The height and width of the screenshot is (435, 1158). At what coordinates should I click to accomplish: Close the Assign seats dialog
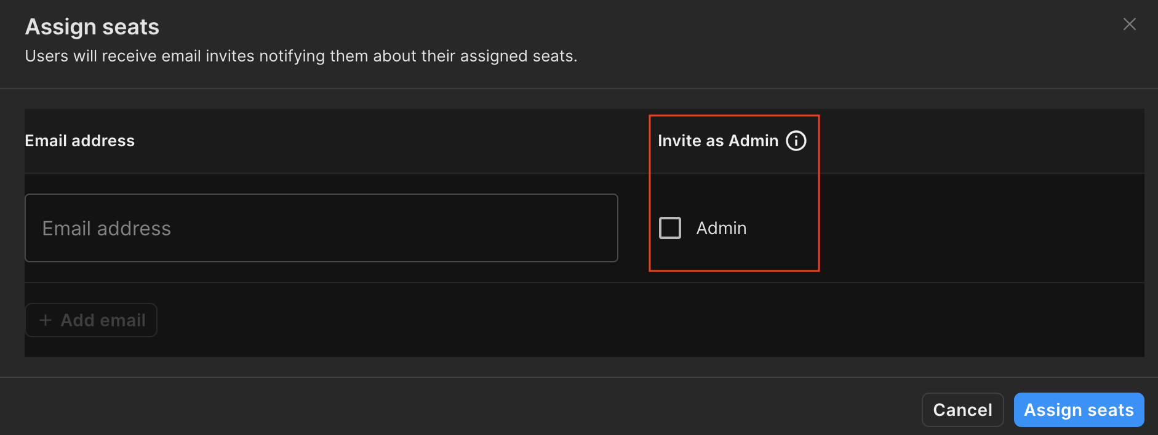click(x=1129, y=25)
